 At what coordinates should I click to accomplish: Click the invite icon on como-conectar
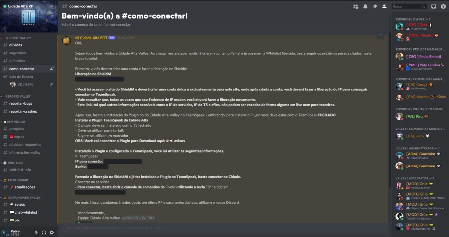pos(52,69)
